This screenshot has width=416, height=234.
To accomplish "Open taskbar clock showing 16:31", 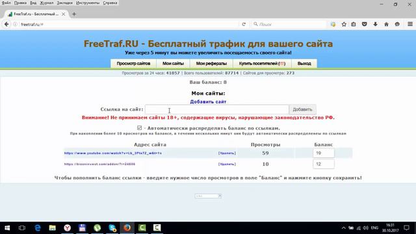I will point(390,228).
